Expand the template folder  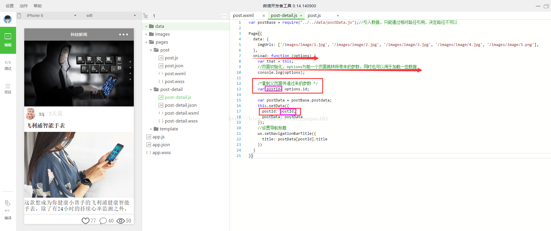[151, 129]
